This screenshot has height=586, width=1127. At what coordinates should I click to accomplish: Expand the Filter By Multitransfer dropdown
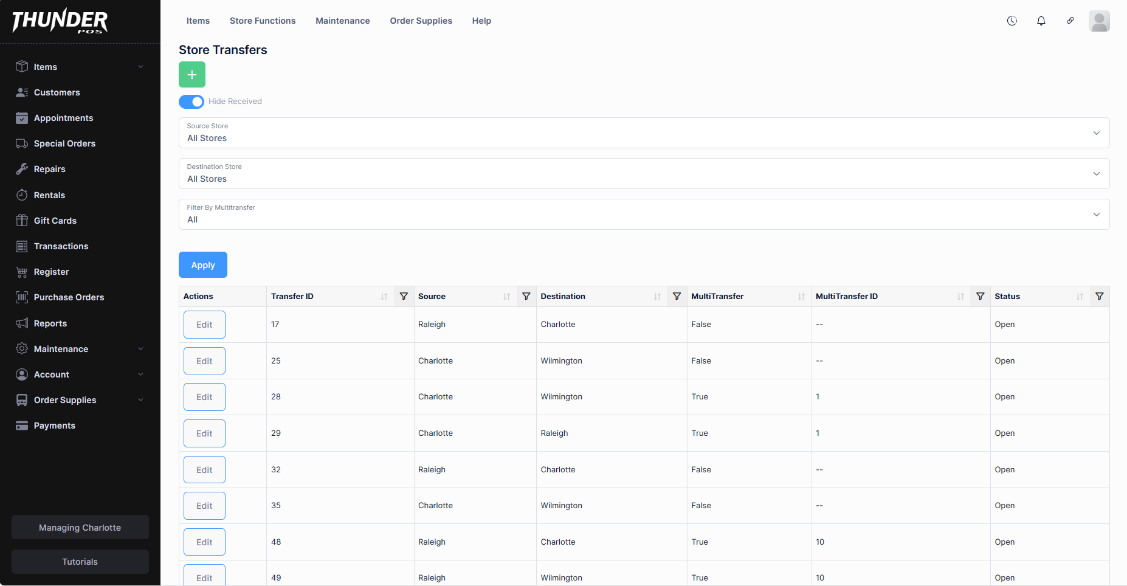click(644, 215)
